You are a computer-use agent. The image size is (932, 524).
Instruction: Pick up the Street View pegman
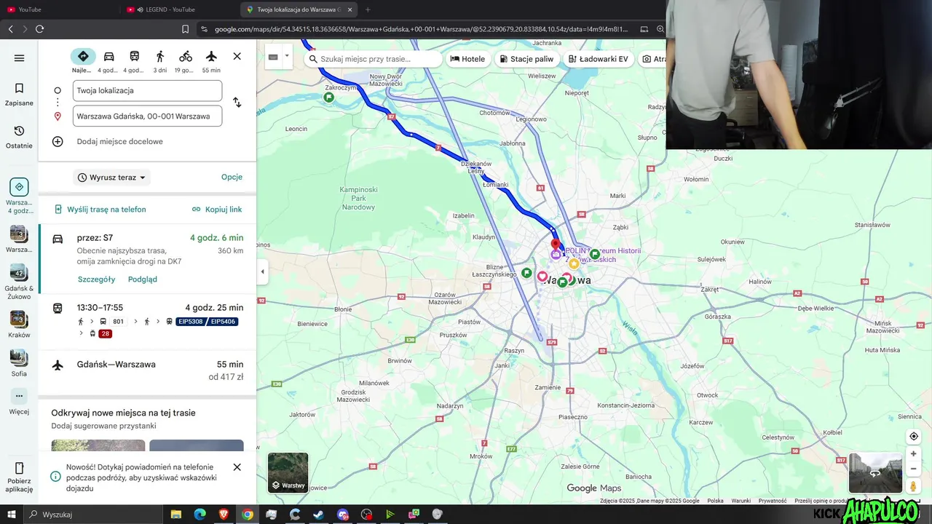tap(913, 486)
